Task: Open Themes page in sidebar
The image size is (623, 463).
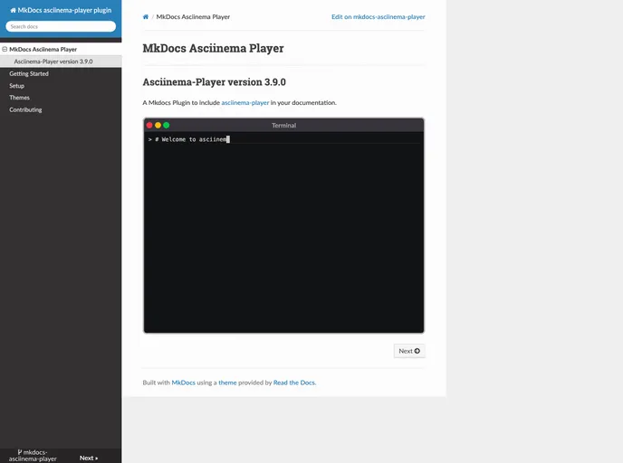Action: [x=20, y=98]
